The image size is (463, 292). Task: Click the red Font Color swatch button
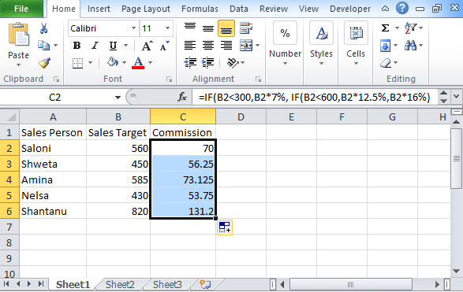[x=138, y=63]
